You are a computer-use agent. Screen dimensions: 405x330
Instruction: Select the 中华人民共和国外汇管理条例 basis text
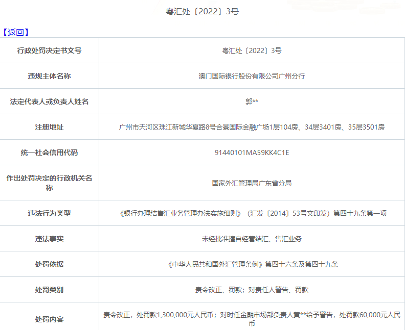point(252,264)
